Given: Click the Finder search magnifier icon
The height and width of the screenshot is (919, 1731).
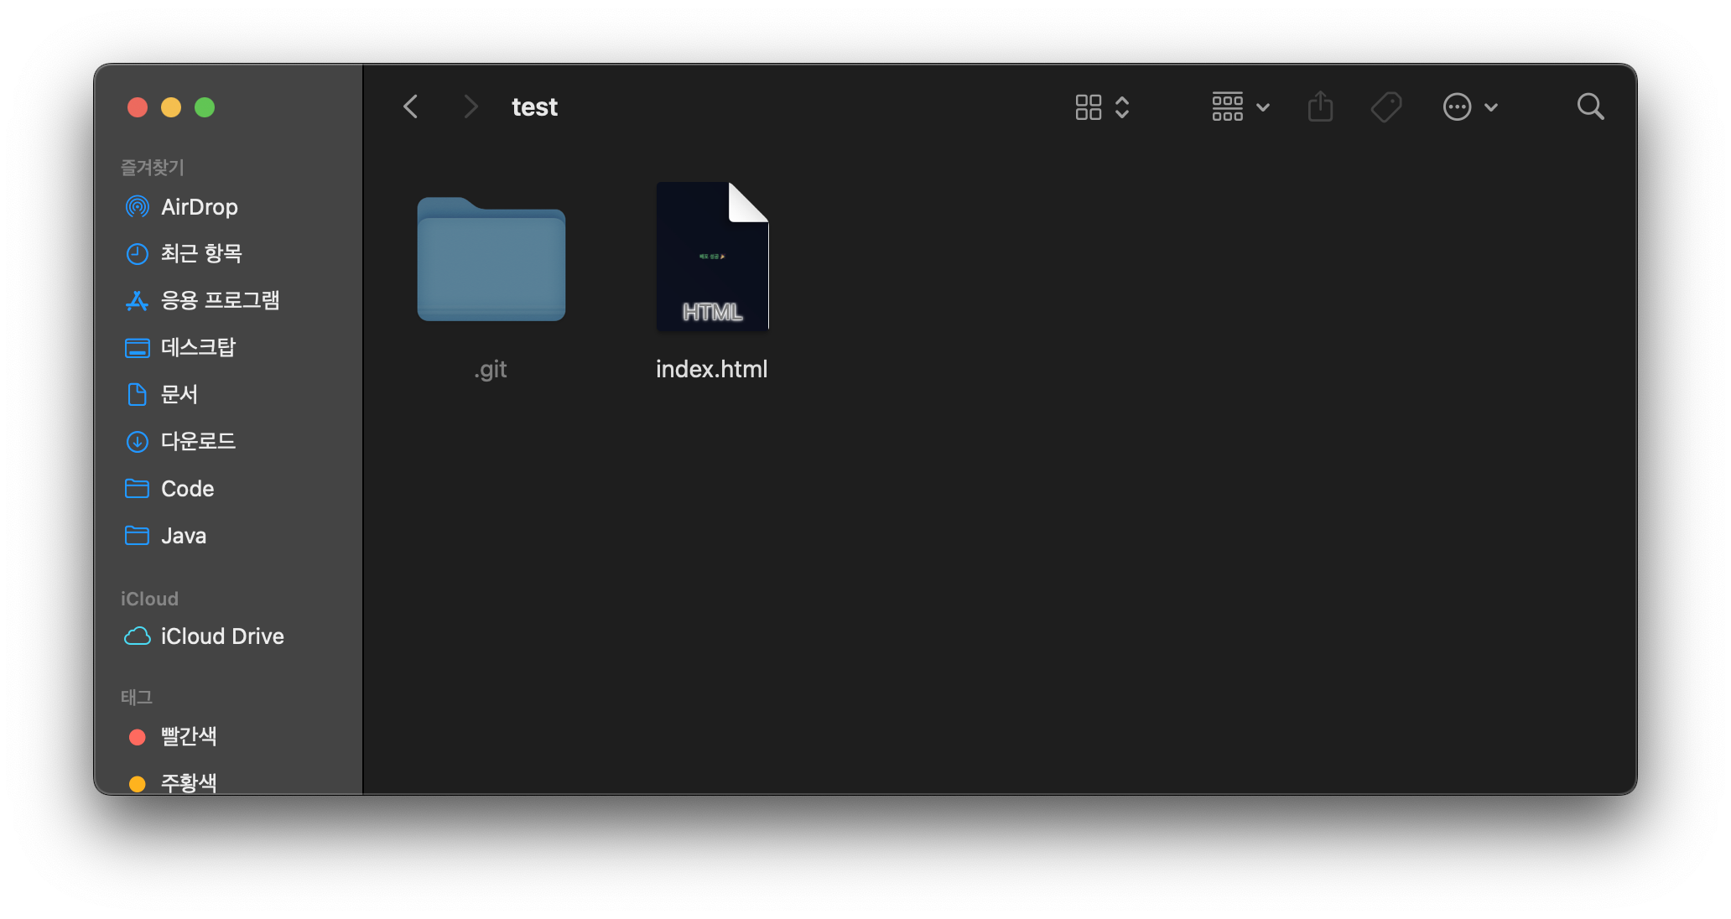Looking at the screenshot, I should pos(1590,106).
